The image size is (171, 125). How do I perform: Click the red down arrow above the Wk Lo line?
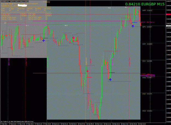[x=88, y=71]
